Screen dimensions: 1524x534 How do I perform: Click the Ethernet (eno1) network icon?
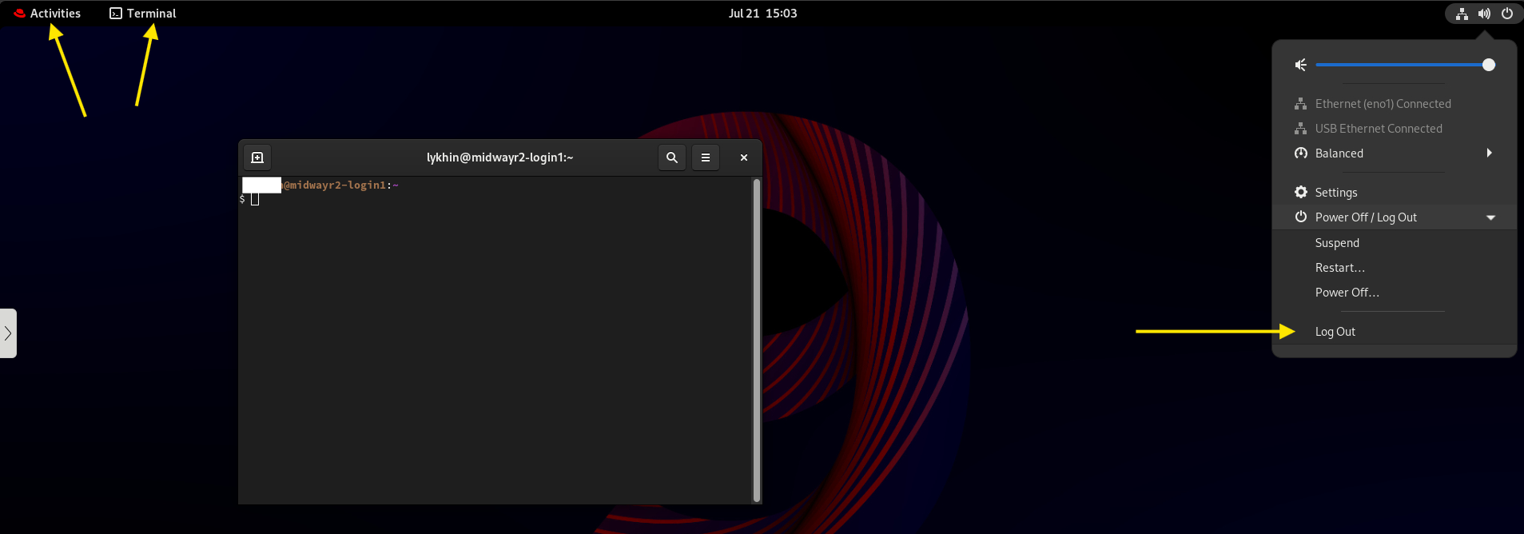pos(1301,104)
